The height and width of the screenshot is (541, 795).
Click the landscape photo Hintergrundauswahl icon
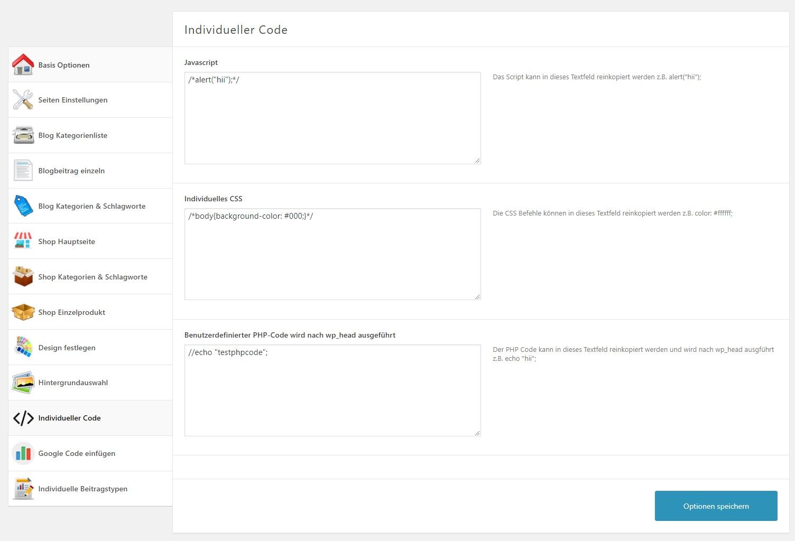tap(23, 383)
